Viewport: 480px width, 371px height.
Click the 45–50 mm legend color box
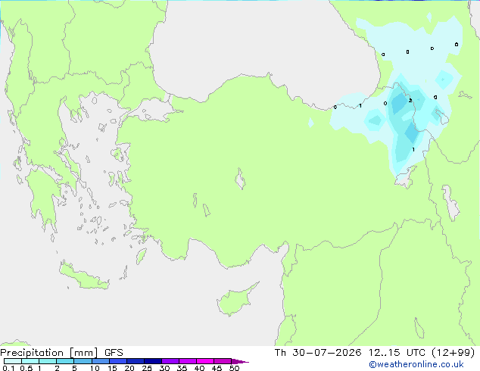pyautogui.click(x=223, y=361)
